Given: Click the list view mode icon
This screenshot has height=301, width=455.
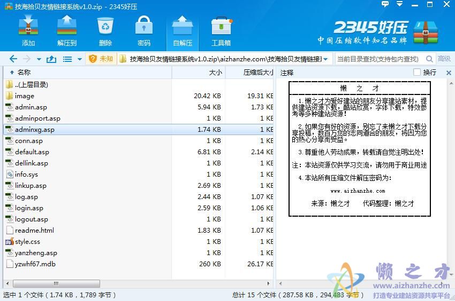Looking at the screenshot, I should tap(67, 59).
